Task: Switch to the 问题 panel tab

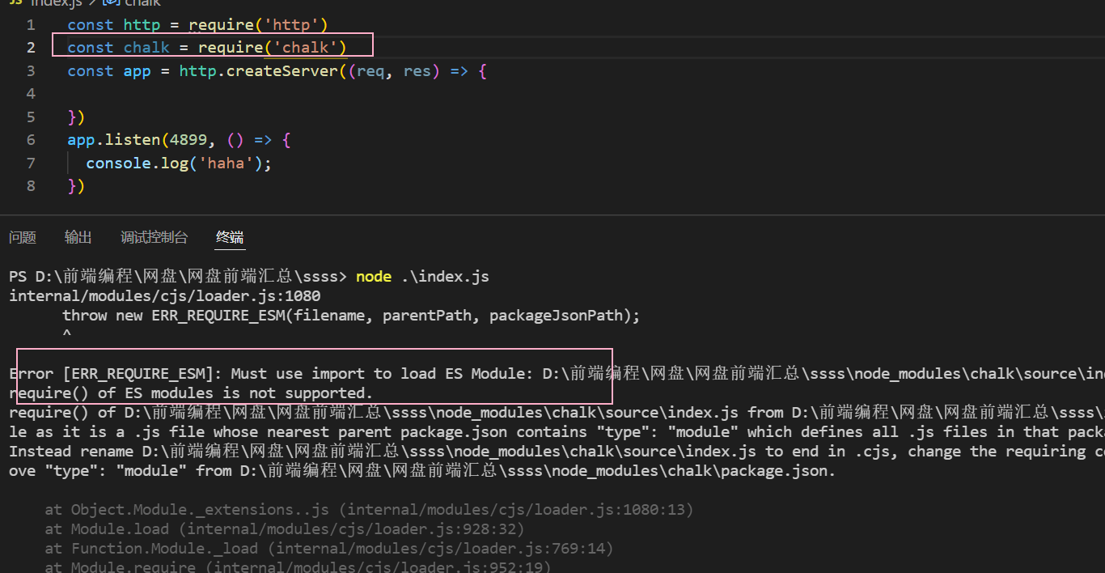Action: [22, 237]
